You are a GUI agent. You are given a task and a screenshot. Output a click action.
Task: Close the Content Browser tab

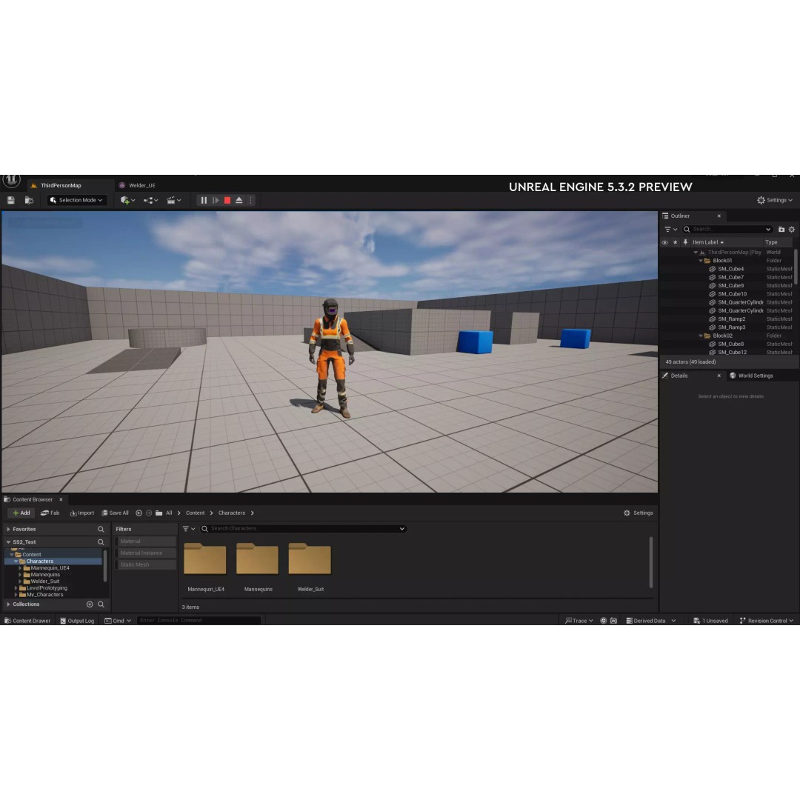click(x=61, y=500)
